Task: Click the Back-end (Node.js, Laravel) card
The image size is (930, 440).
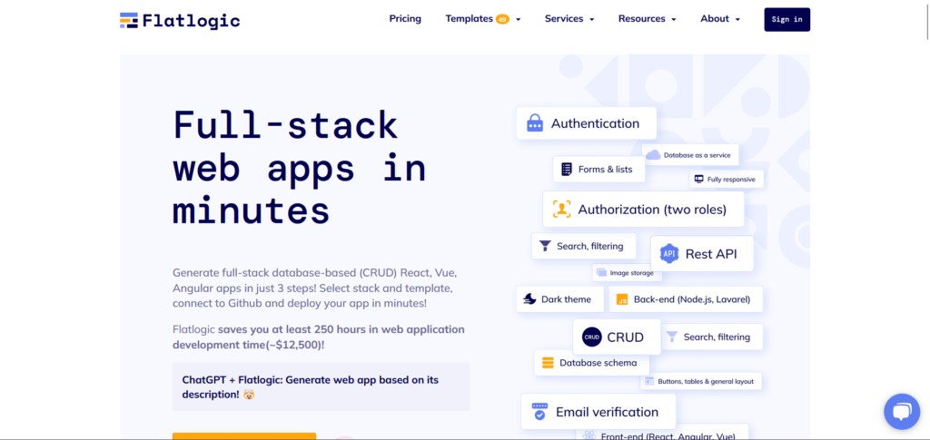Action: (686, 299)
